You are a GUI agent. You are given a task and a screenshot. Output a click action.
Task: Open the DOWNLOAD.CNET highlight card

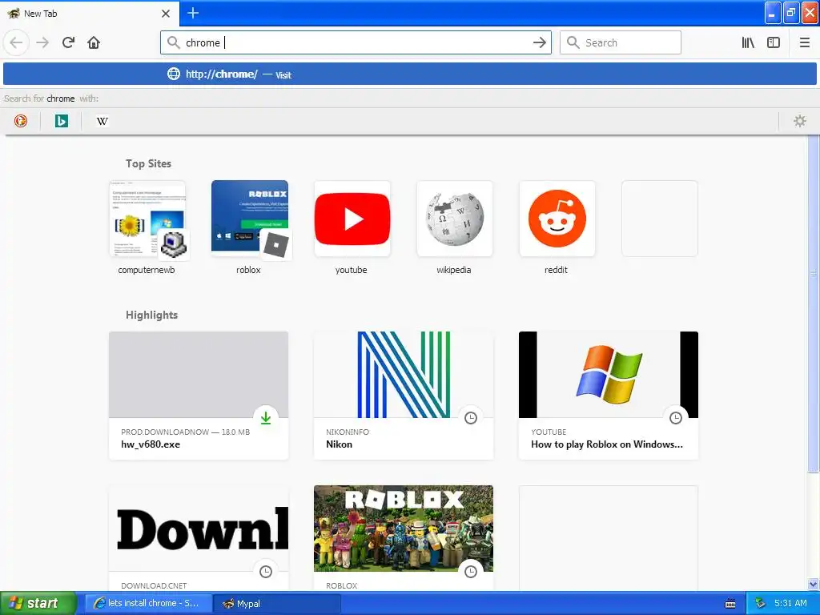tap(199, 539)
